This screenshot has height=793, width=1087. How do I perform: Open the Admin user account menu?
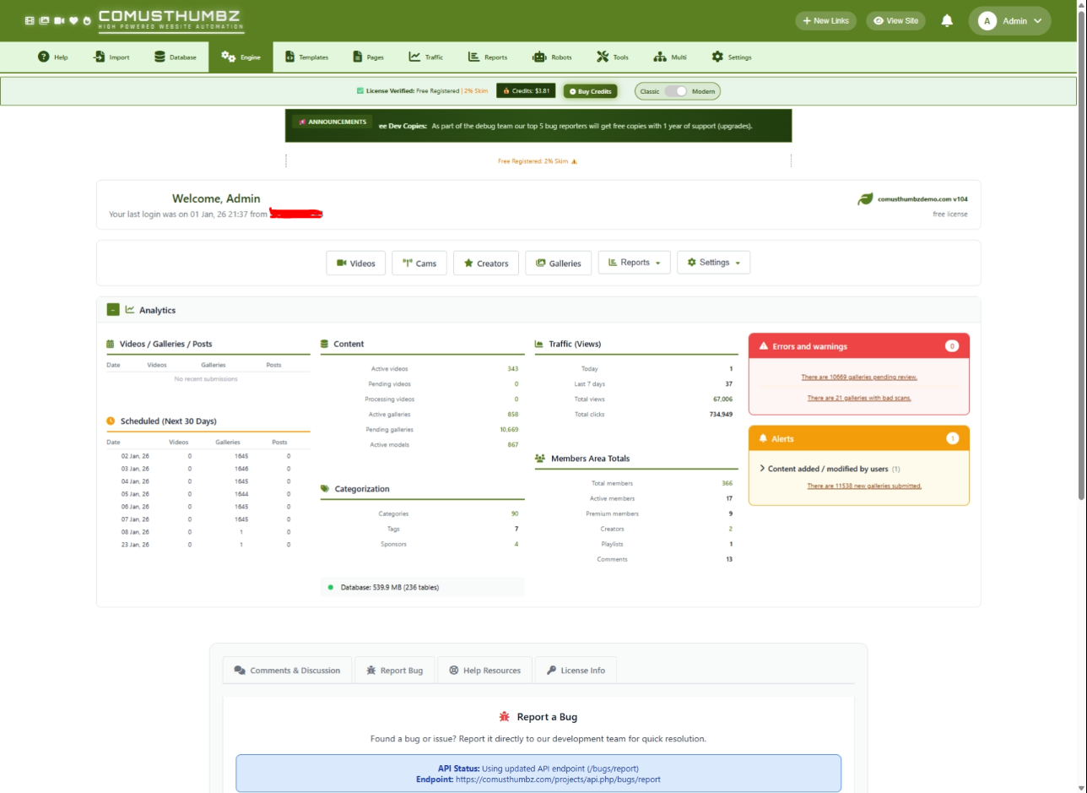(x=1009, y=21)
